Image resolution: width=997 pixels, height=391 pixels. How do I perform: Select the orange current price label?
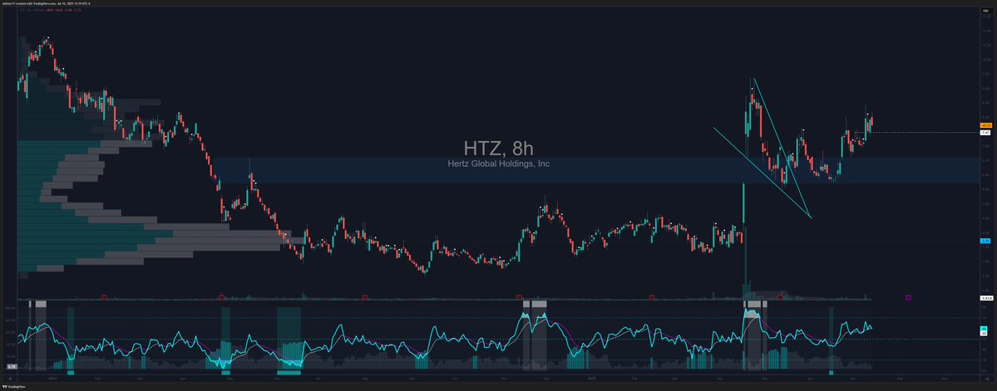click(x=985, y=125)
